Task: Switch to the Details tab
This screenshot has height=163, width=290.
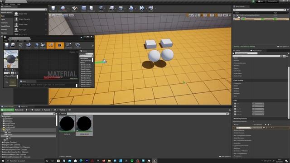Action: [x=238, y=51]
